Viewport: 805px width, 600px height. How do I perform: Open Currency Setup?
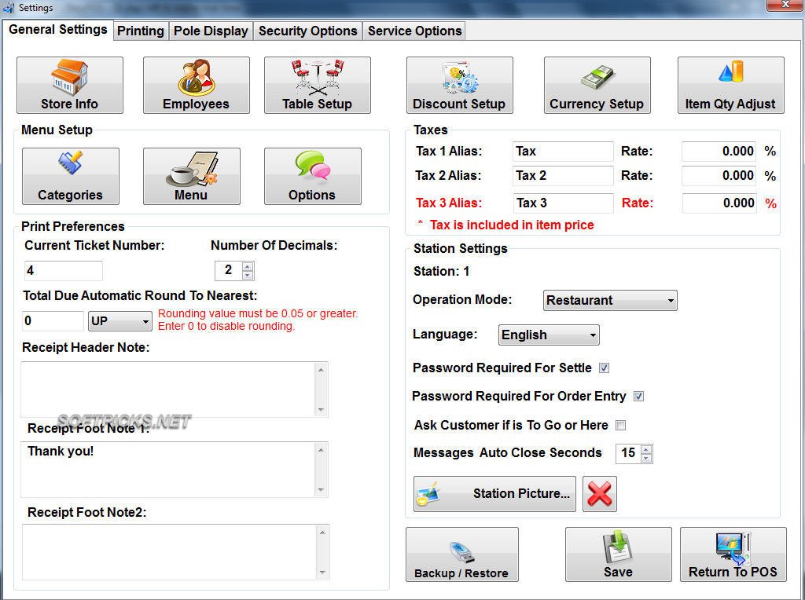coord(597,84)
